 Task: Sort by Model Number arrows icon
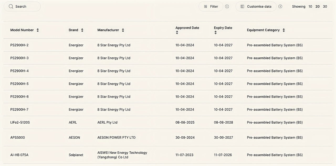pyautogui.click(x=38, y=30)
